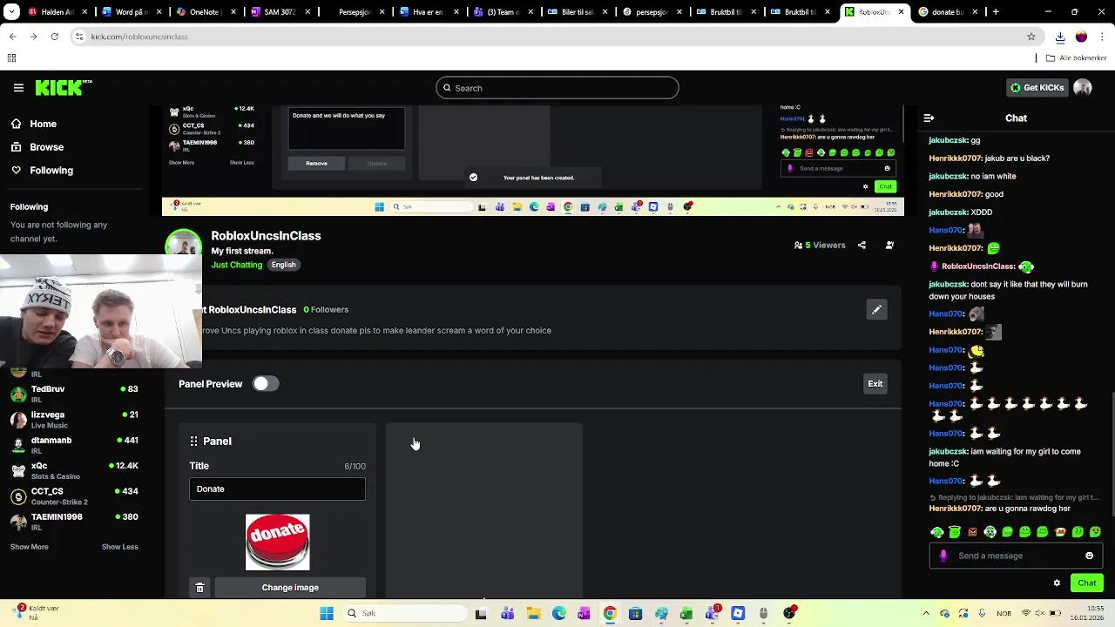Collapse the chat panel with the arrow icon
This screenshot has width=1115, height=627.
pyautogui.click(x=929, y=118)
